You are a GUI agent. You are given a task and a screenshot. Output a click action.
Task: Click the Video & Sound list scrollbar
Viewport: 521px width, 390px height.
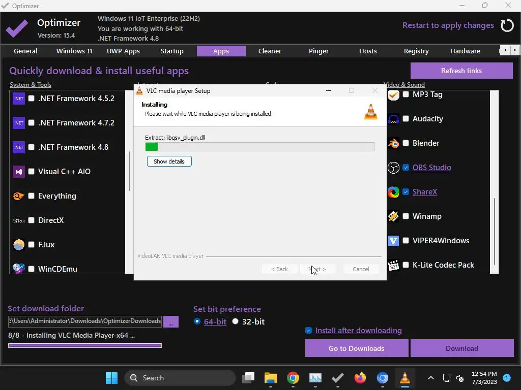coord(495,231)
